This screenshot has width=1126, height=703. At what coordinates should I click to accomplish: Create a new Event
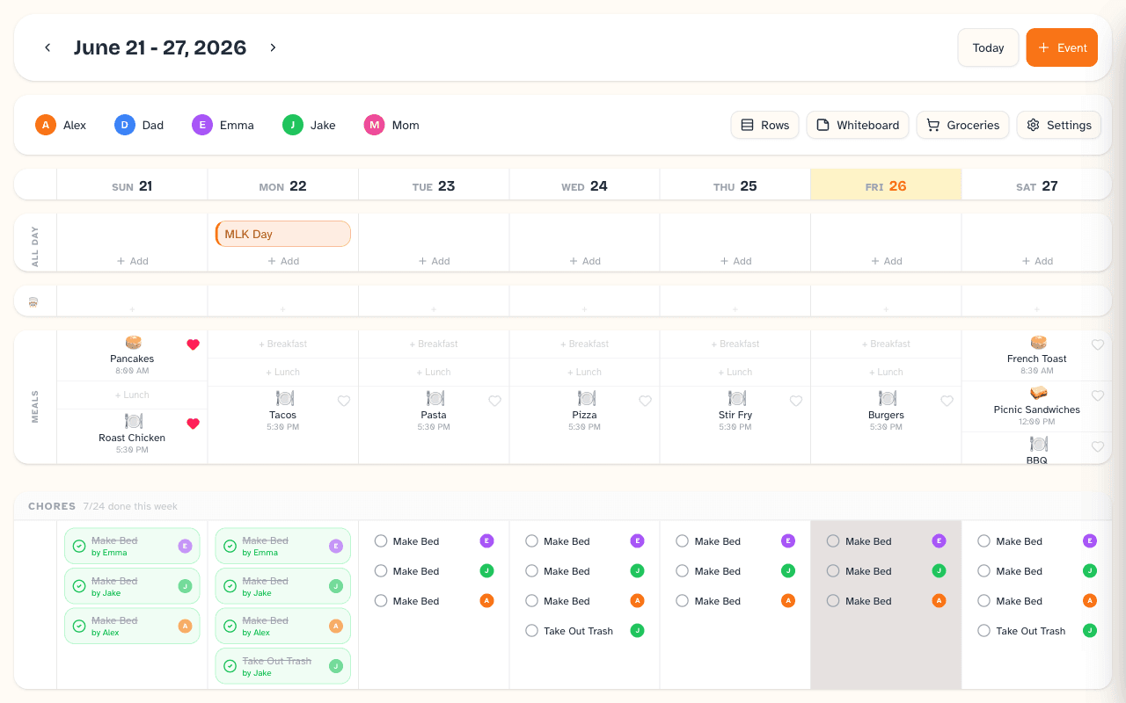coord(1062,47)
